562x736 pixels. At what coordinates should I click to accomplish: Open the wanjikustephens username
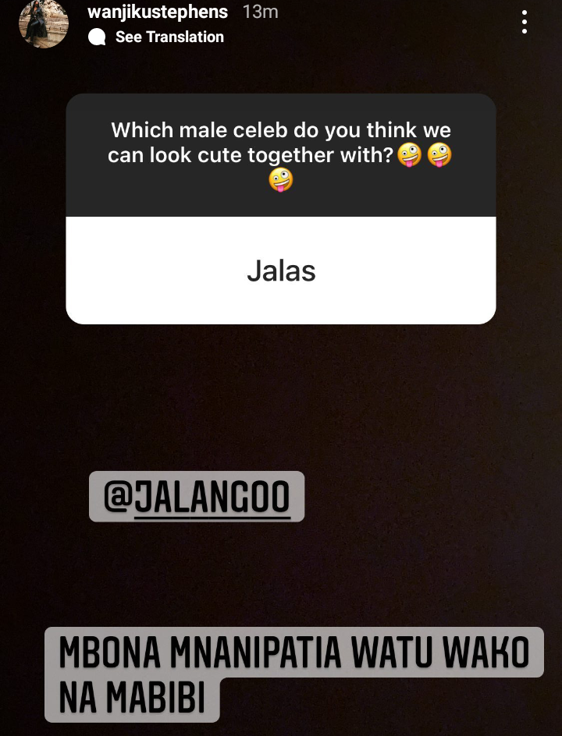point(158,12)
